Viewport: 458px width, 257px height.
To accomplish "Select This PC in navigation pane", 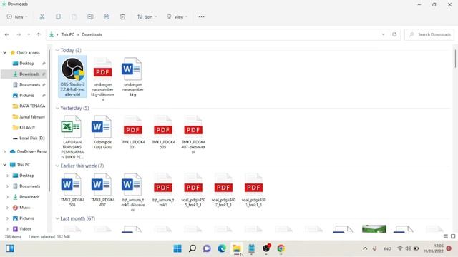I will point(24,165).
